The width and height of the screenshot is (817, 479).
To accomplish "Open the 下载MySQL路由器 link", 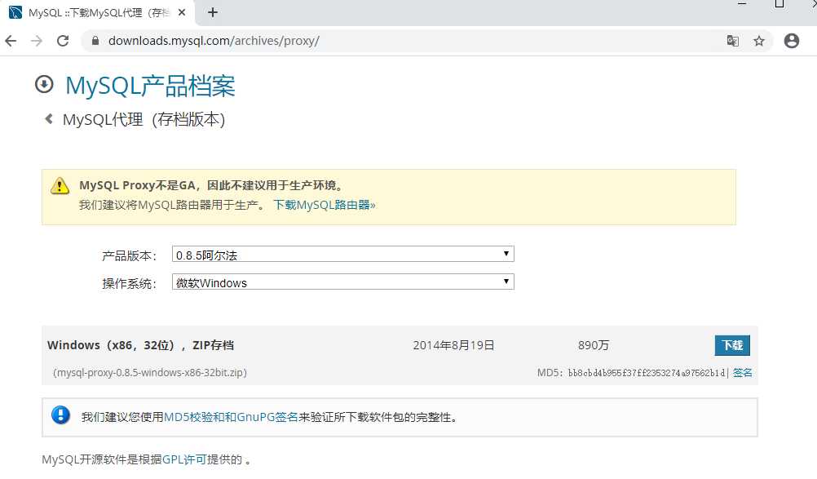I will [x=324, y=205].
